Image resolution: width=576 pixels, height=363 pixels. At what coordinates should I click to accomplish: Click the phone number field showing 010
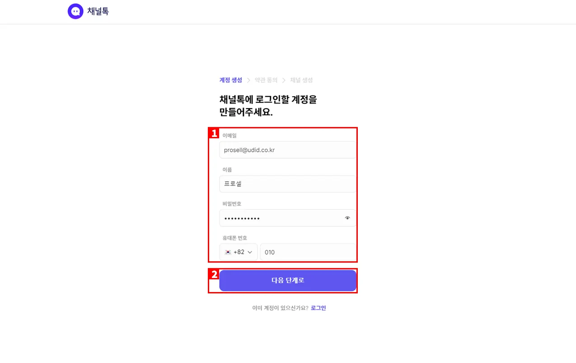pyautogui.click(x=307, y=252)
